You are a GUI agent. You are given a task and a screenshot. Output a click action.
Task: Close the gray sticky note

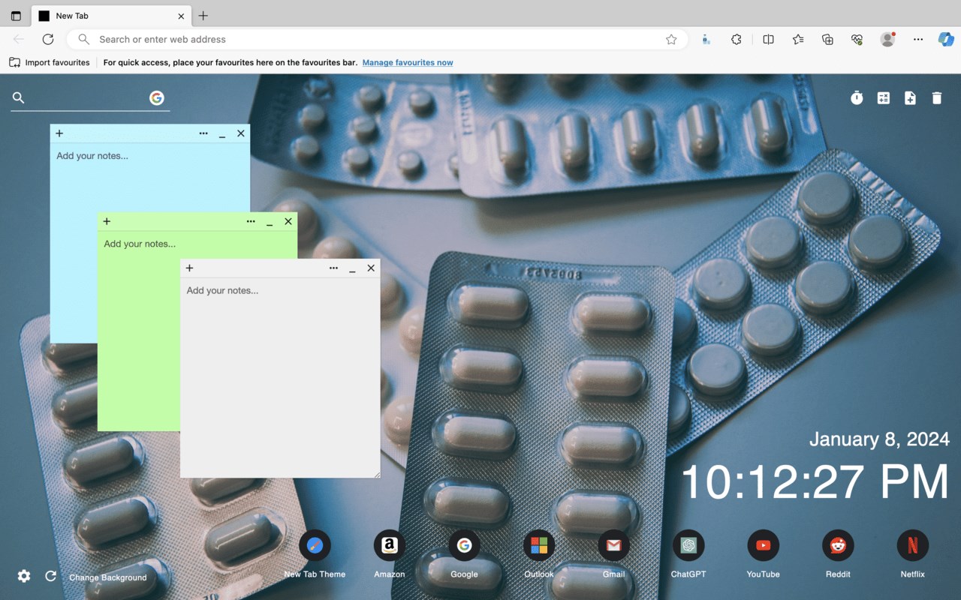tap(371, 268)
